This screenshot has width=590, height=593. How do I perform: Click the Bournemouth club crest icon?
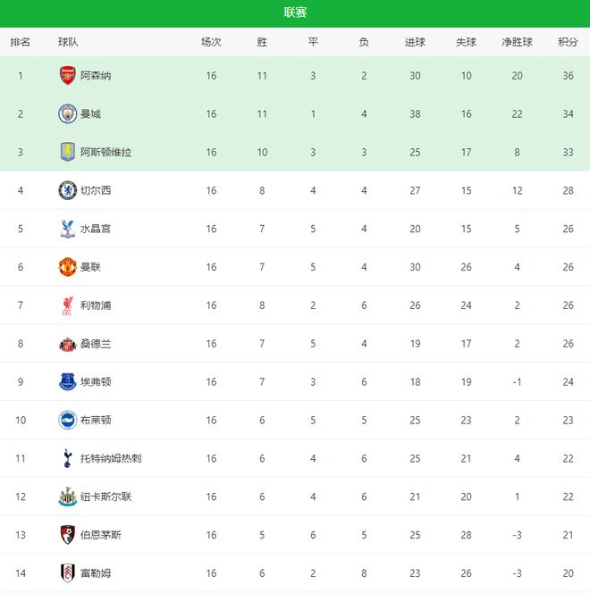tap(67, 535)
